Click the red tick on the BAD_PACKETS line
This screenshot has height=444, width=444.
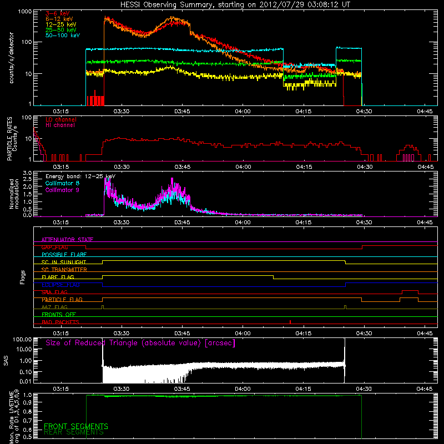[x=290, y=322]
